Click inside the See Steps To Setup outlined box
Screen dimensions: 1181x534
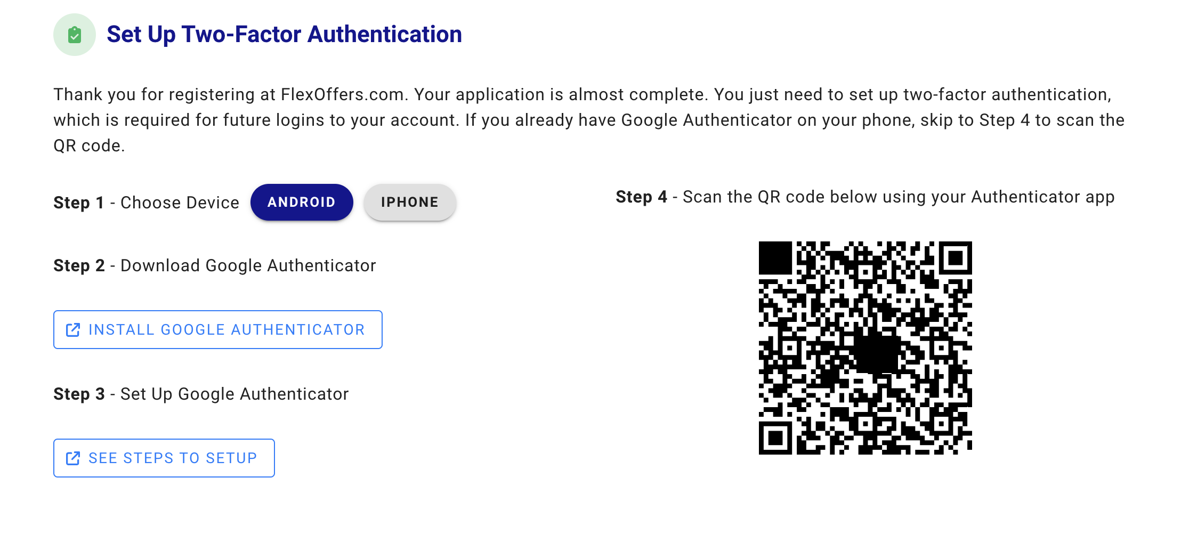[164, 458]
